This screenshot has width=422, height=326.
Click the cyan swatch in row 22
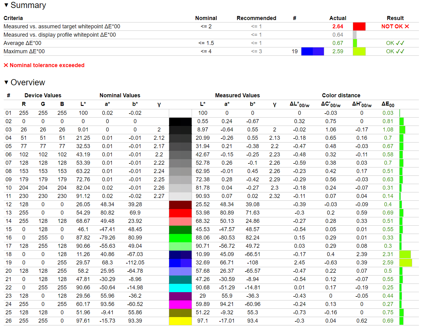(180, 288)
